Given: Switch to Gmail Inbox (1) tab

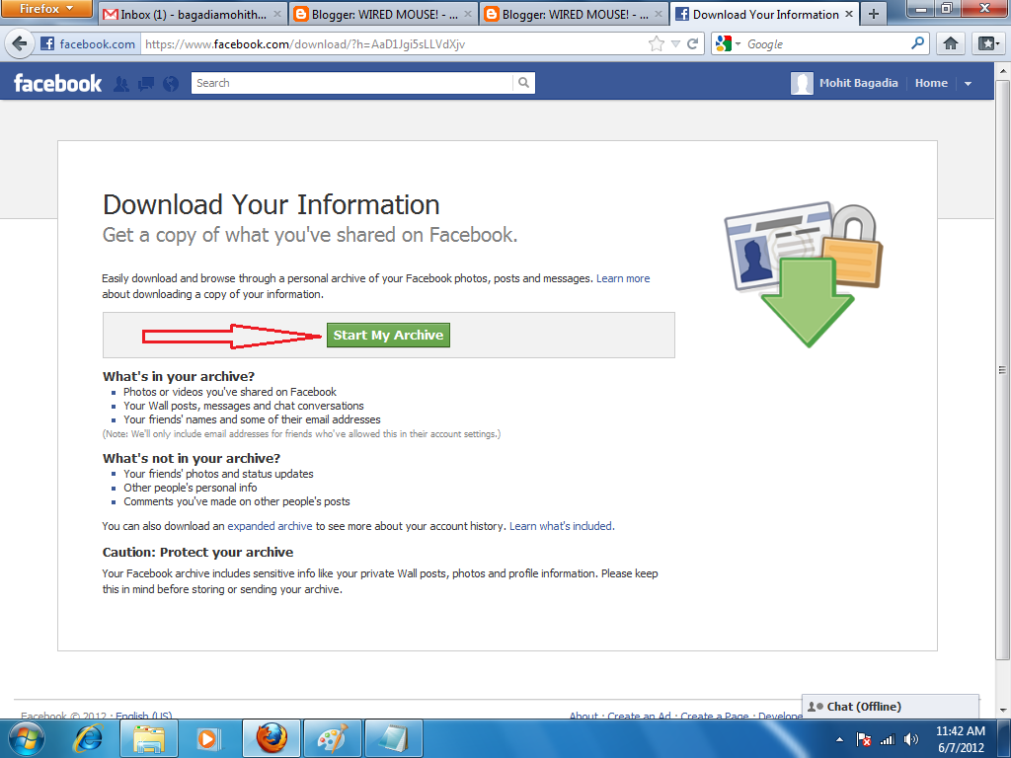Looking at the screenshot, I should click(193, 14).
